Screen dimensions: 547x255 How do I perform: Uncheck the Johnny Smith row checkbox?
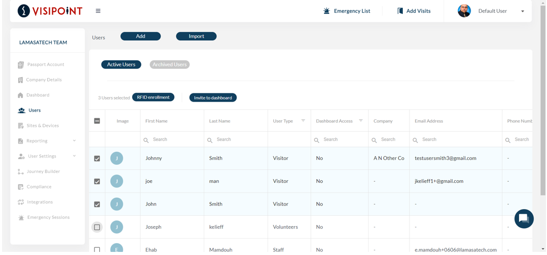(97, 158)
